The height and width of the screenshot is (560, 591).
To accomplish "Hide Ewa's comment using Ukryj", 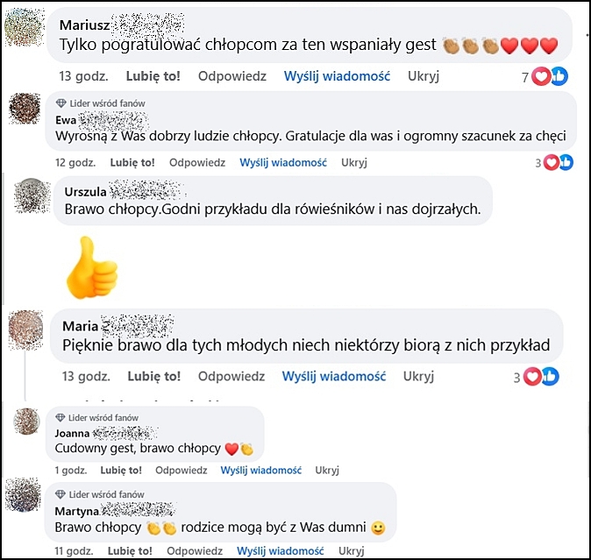I will pos(354,163).
